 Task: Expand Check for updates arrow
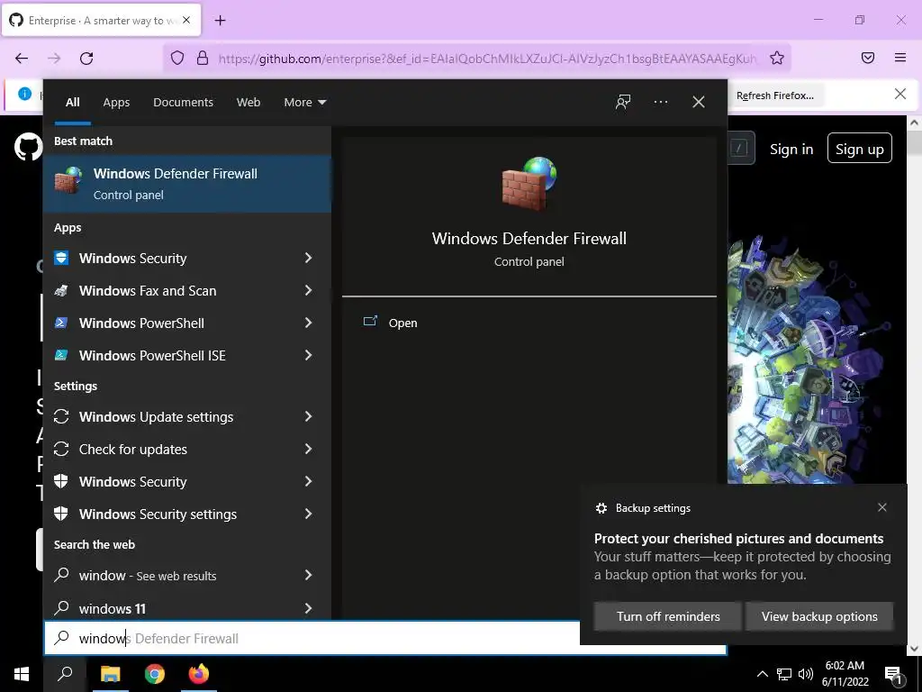pos(308,449)
